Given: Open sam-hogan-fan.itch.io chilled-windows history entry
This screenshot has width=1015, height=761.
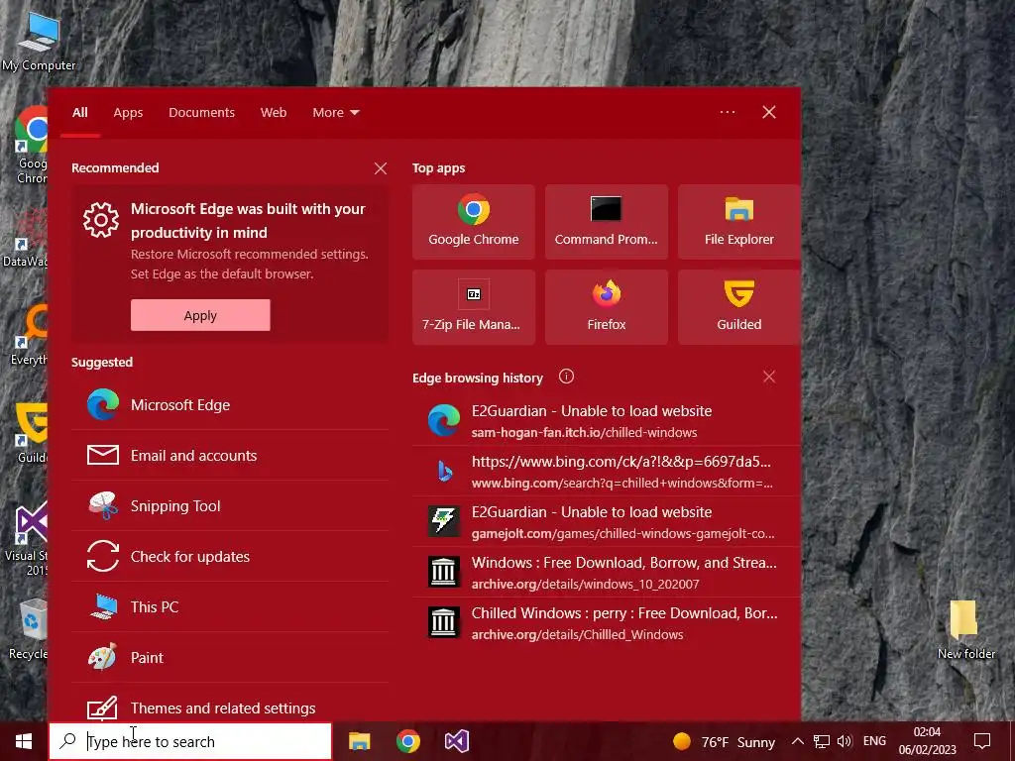Looking at the screenshot, I should (606, 420).
